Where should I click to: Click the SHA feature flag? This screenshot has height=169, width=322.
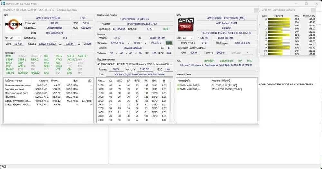point(46,73)
